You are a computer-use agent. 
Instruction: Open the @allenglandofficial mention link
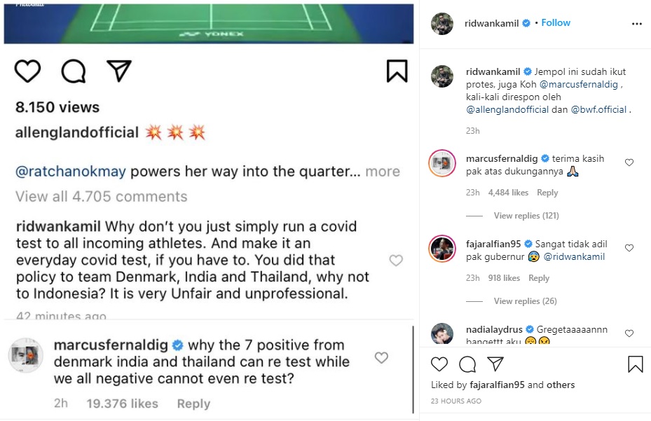pos(507,109)
